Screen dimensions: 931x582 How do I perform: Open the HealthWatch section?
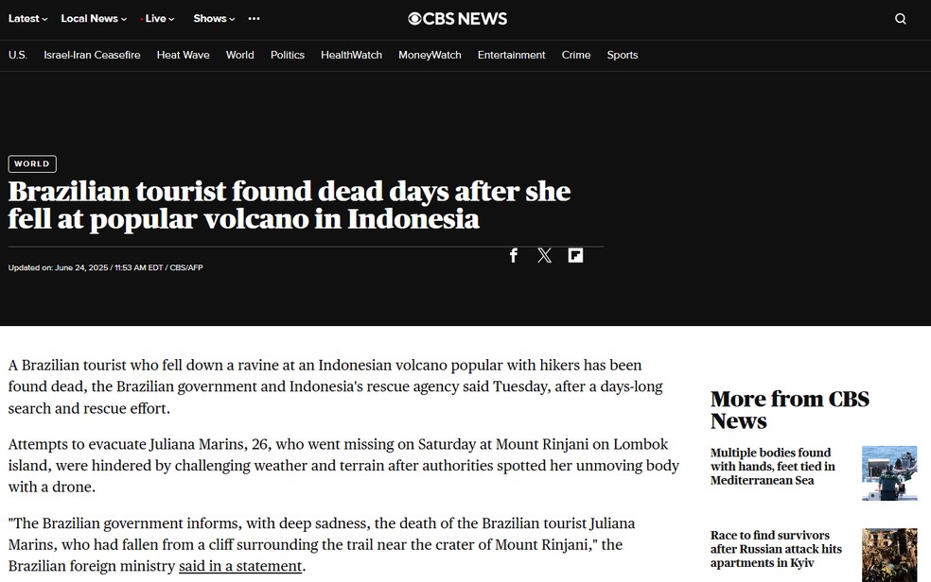(351, 55)
